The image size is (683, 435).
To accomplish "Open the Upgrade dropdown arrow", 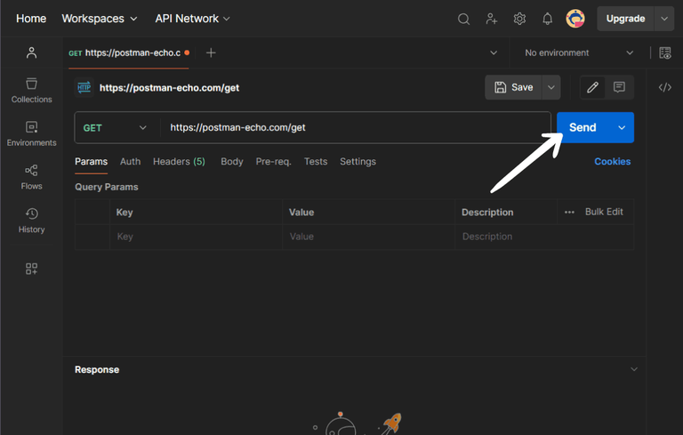I will (664, 19).
